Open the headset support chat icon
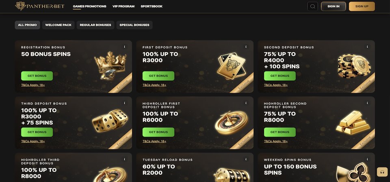 [x=381, y=172]
